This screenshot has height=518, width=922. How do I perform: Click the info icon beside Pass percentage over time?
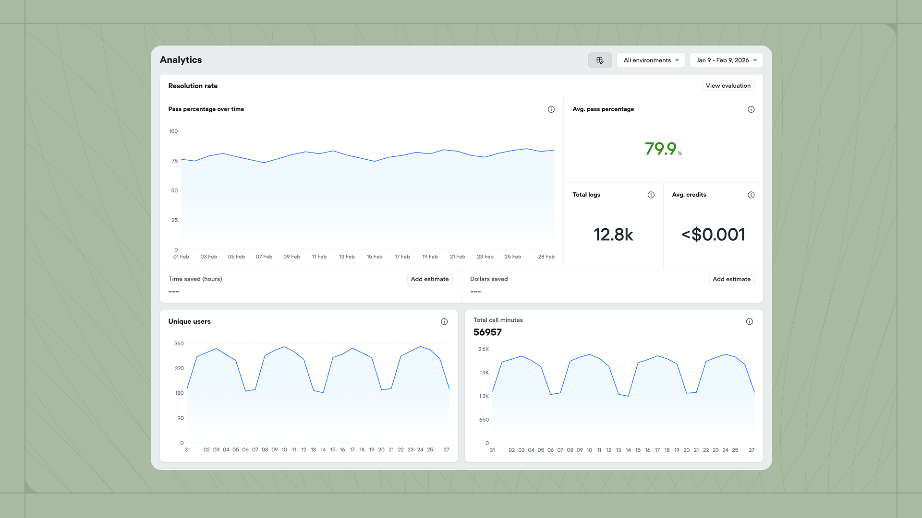(551, 109)
